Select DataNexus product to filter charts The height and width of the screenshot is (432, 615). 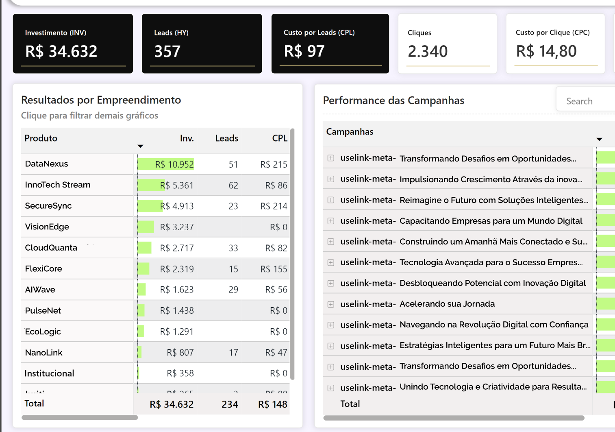[x=47, y=164]
